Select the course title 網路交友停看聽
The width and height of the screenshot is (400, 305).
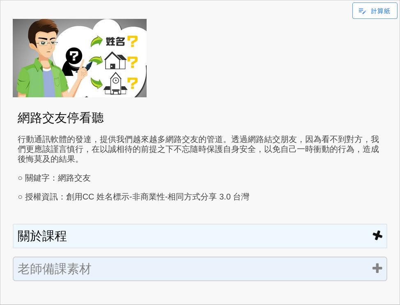[x=61, y=118]
